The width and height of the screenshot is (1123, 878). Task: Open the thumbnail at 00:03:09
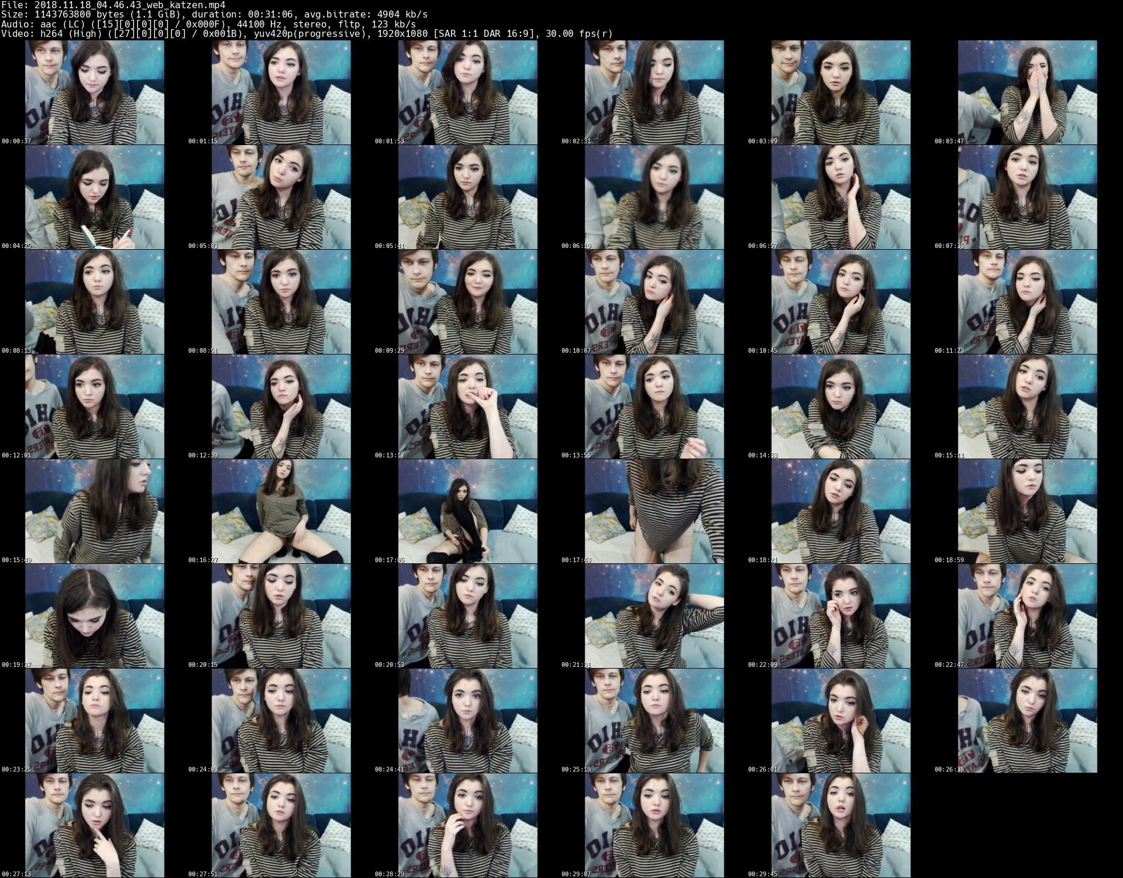pos(841,92)
